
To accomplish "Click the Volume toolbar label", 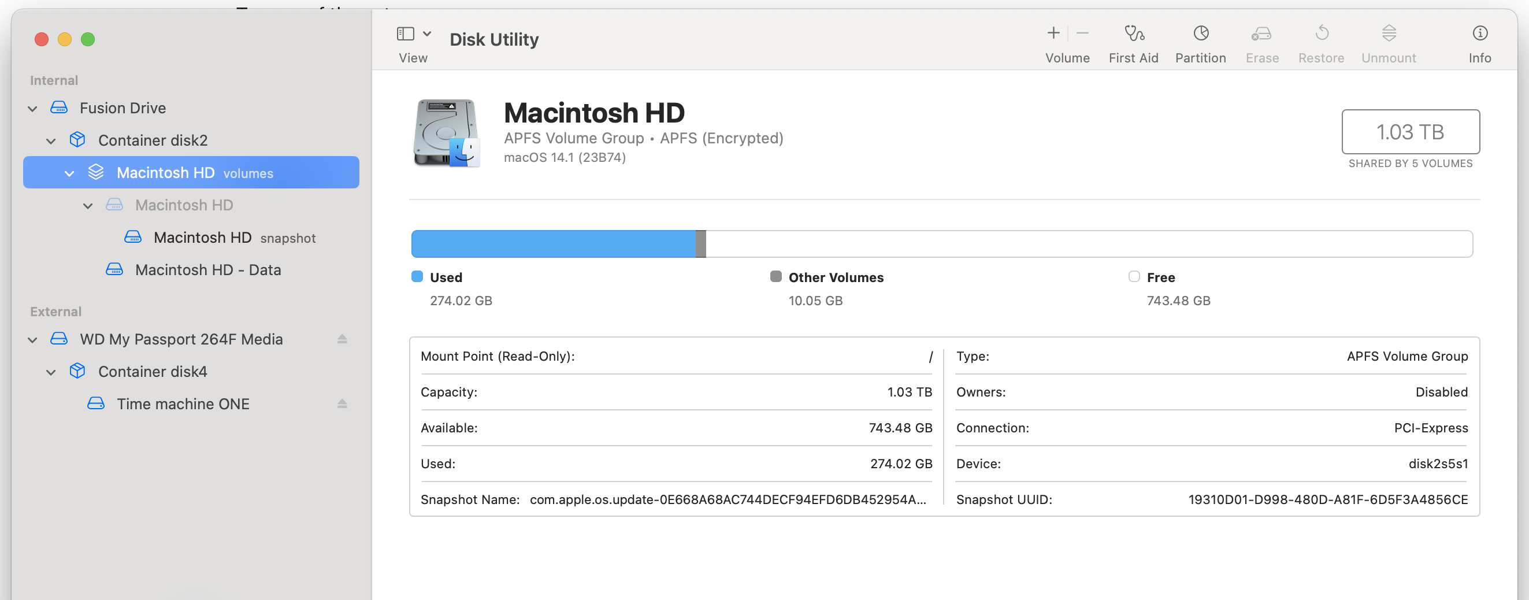I will coord(1067,58).
